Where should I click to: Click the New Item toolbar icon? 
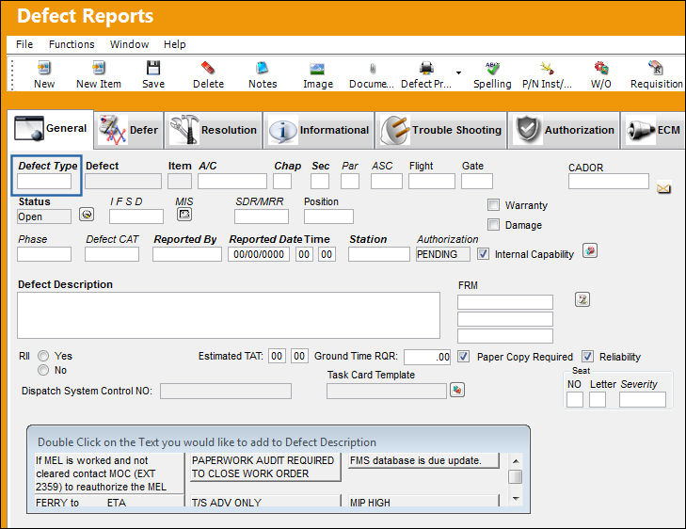coord(99,68)
